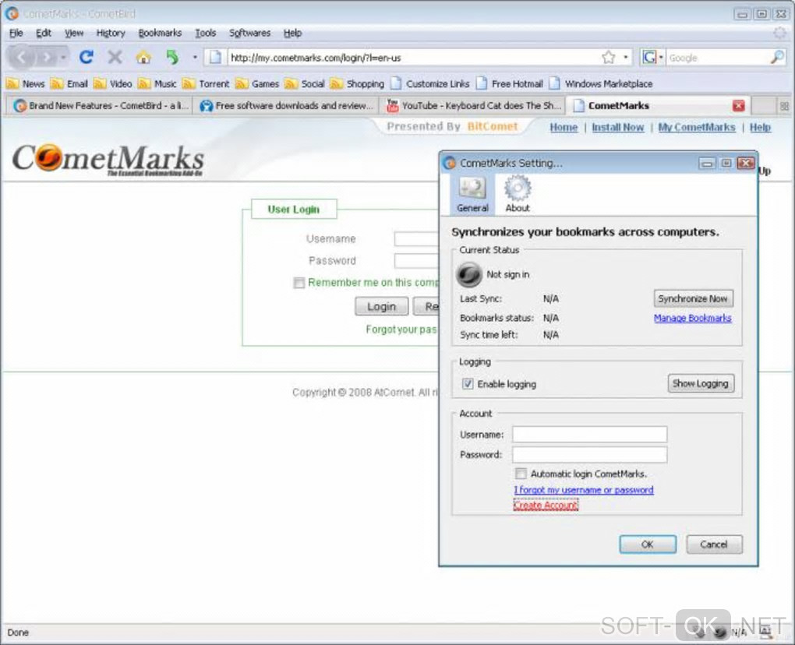Screen dimensions: 795x645
Task: Open the My CometMarks link
Action: pyautogui.click(x=697, y=127)
